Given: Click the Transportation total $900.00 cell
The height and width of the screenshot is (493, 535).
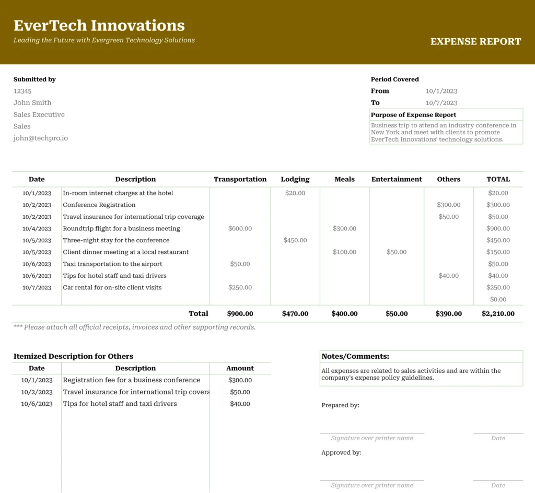Looking at the screenshot, I should (x=240, y=314).
